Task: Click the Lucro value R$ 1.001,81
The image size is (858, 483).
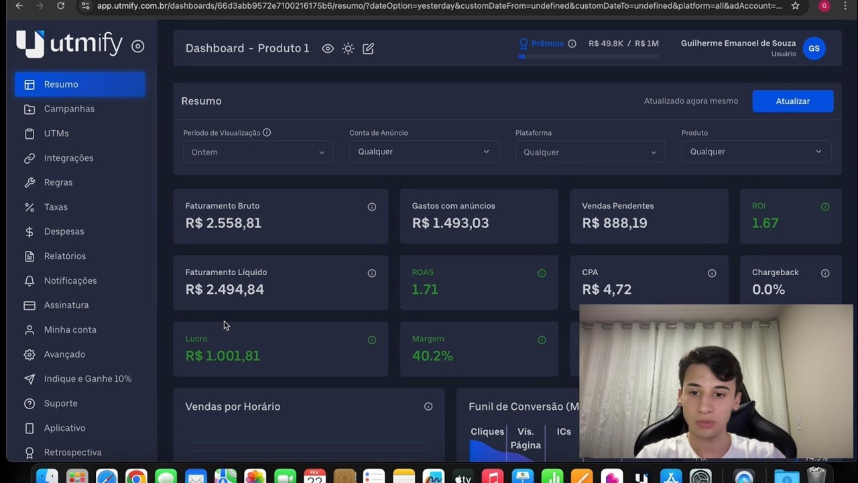Action: coord(223,356)
